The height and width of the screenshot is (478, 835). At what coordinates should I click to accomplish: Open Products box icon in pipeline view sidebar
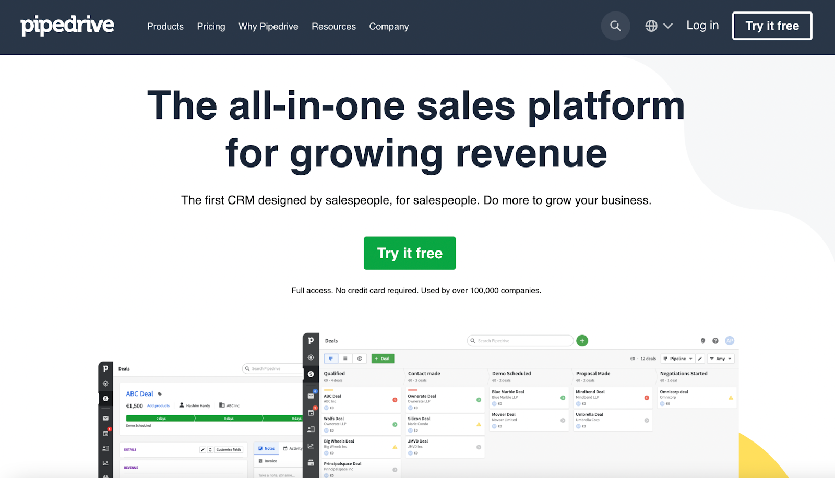(311, 463)
